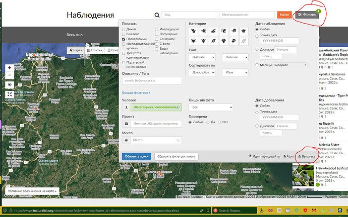
Task: Filter by Amphibians category icon
Action: [x=203, y=31]
